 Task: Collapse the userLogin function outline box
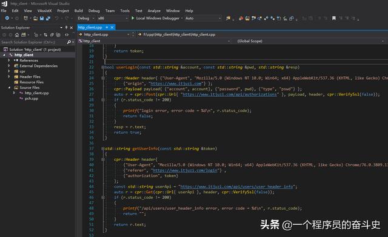(102, 67)
